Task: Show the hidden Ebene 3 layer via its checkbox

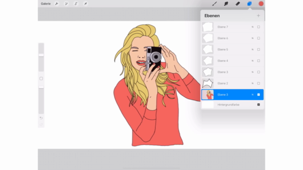Action: (x=258, y=72)
